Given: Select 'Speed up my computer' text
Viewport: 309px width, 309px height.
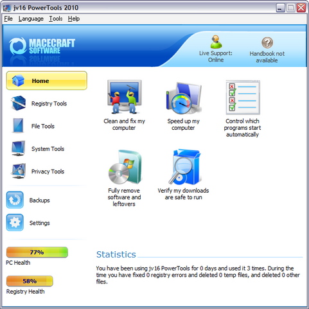Looking at the screenshot, I should [183, 125].
